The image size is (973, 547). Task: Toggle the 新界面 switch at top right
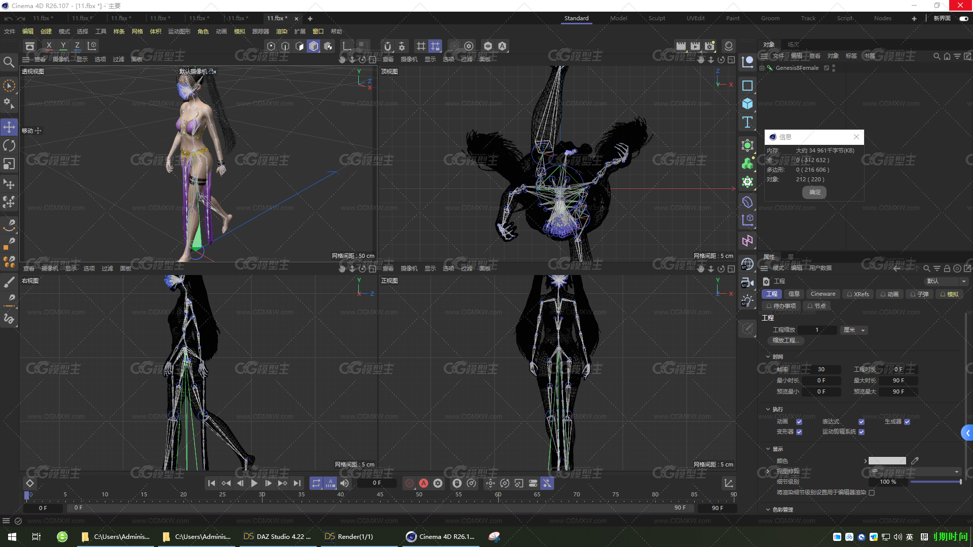pyautogui.click(x=963, y=18)
